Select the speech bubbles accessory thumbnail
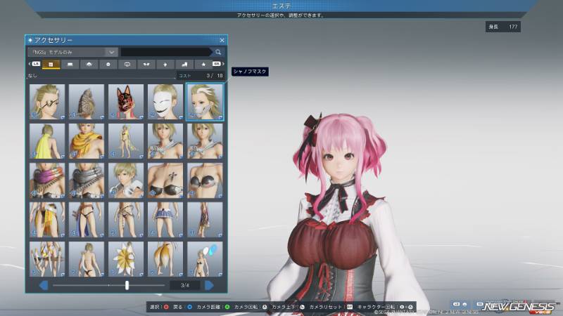Screen dimensions: 563x316 click(x=205, y=259)
